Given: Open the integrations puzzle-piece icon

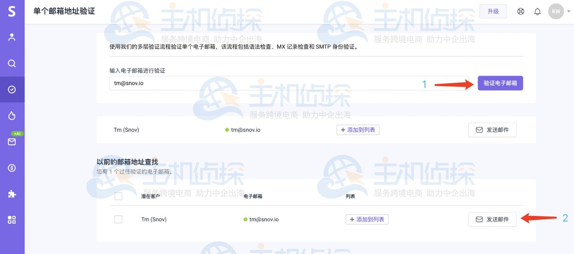Looking at the screenshot, I should [x=12, y=194].
